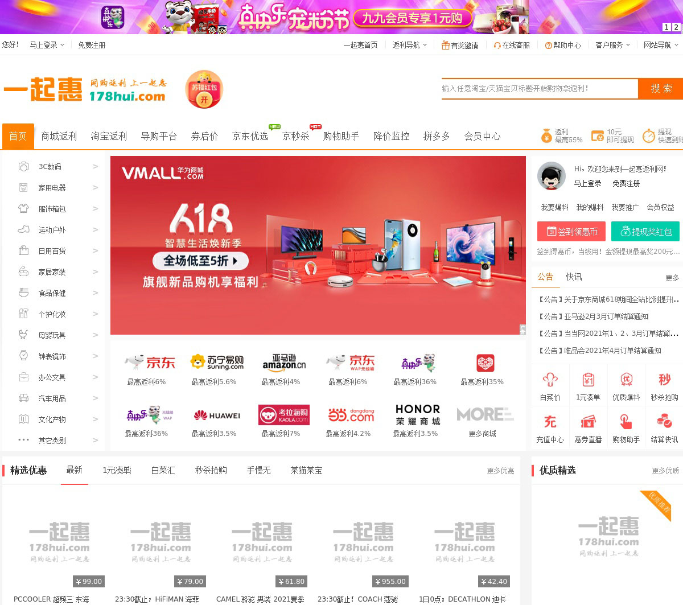Click the 家用电器 category icon
The image size is (683, 605).
(23, 188)
